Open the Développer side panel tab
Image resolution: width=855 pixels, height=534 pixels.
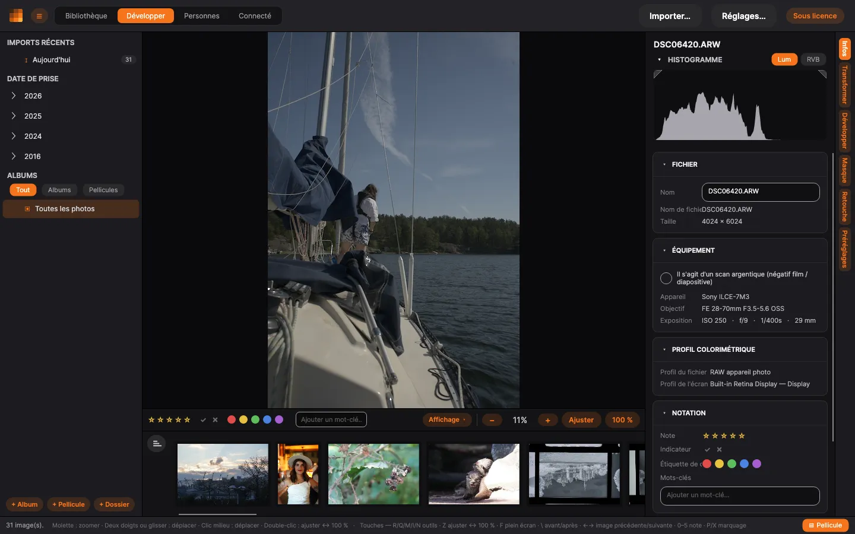click(x=844, y=131)
